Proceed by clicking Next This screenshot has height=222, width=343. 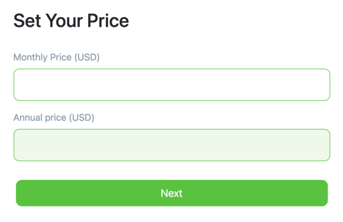(x=171, y=193)
